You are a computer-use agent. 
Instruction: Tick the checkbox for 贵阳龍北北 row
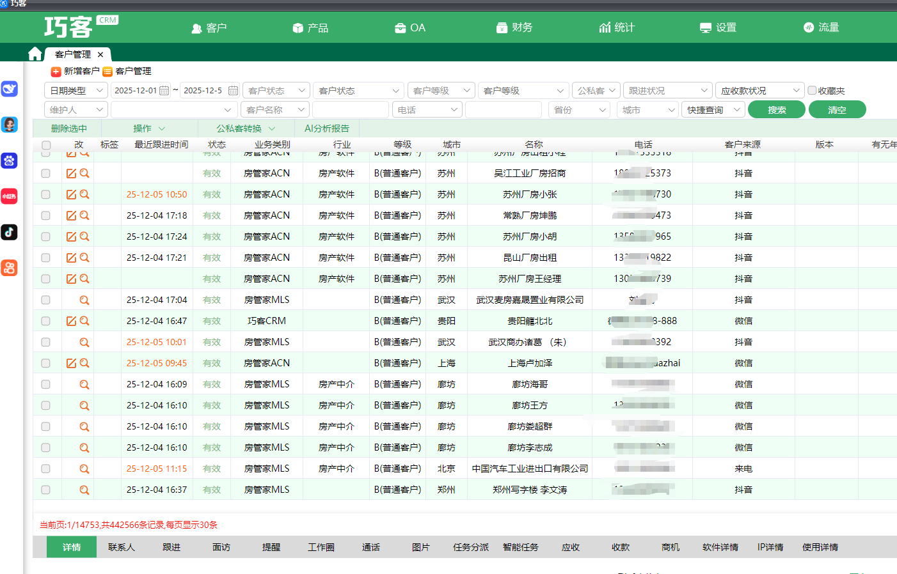[45, 321]
